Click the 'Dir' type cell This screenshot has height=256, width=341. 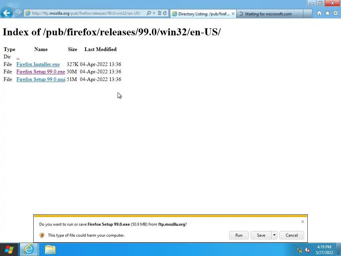7,57
